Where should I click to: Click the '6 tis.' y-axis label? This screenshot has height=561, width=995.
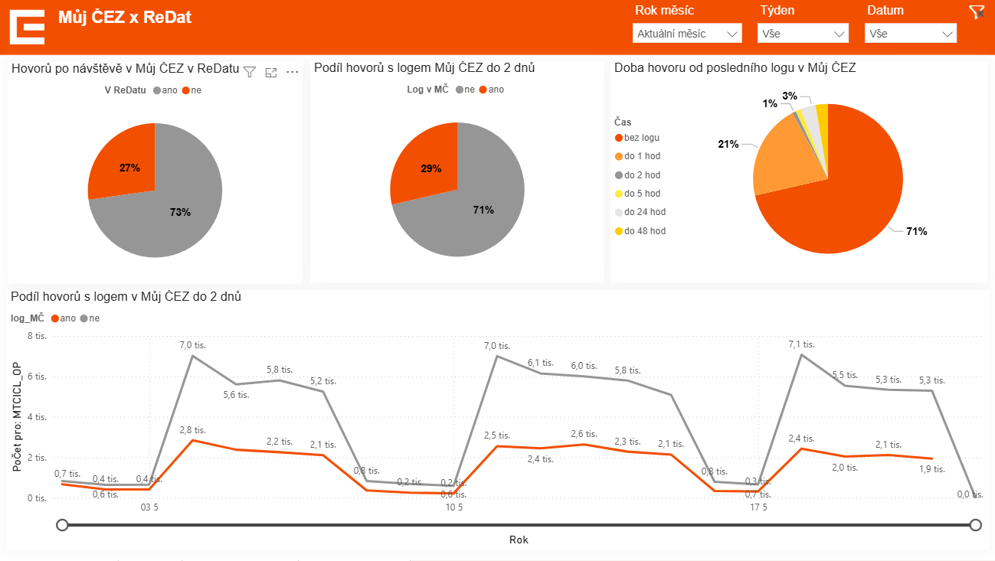pos(38,377)
